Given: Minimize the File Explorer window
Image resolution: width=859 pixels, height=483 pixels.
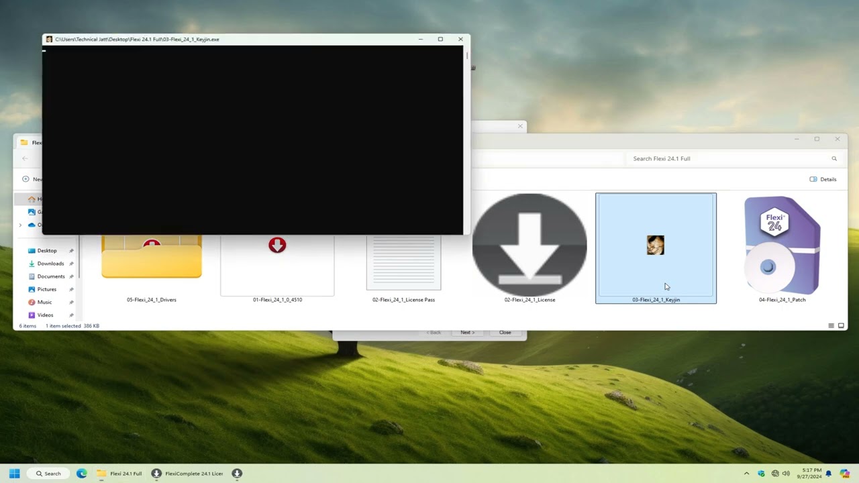Looking at the screenshot, I should pos(797,140).
